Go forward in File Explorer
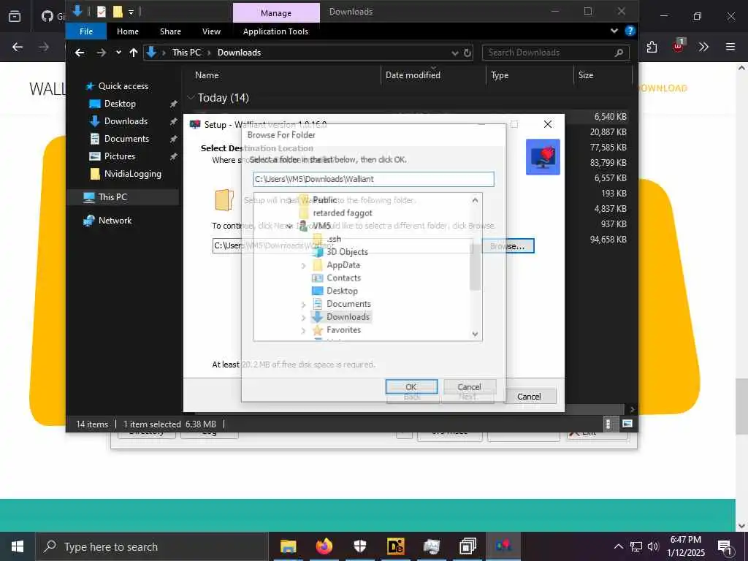 tap(101, 53)
